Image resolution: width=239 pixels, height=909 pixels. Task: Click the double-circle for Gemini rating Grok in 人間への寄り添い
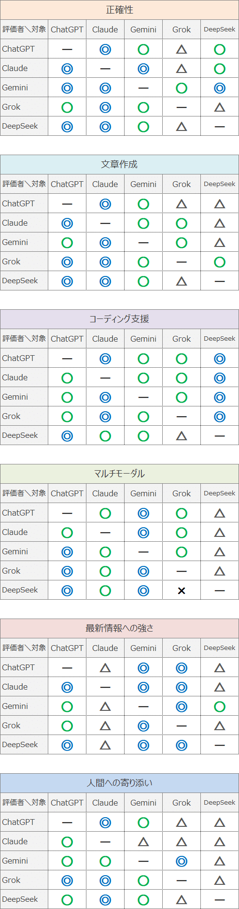pos(182,861)
